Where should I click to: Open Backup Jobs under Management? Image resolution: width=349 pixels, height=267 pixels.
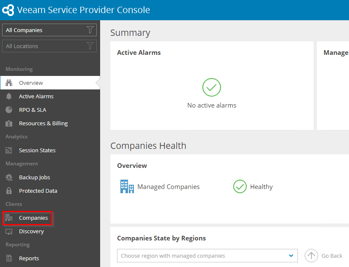pyautogui.click(x=35, y=178)
